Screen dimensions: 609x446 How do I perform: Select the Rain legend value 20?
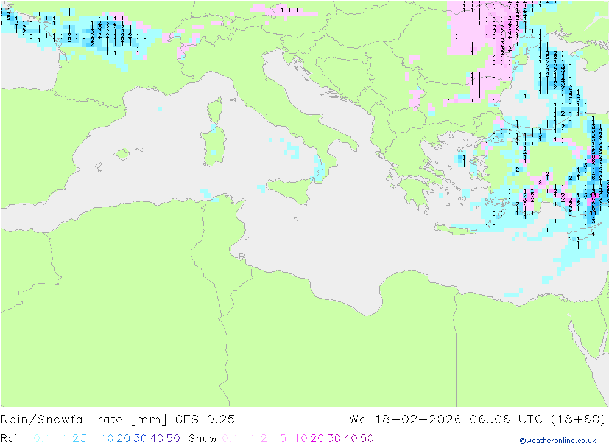tap(124, 438)
